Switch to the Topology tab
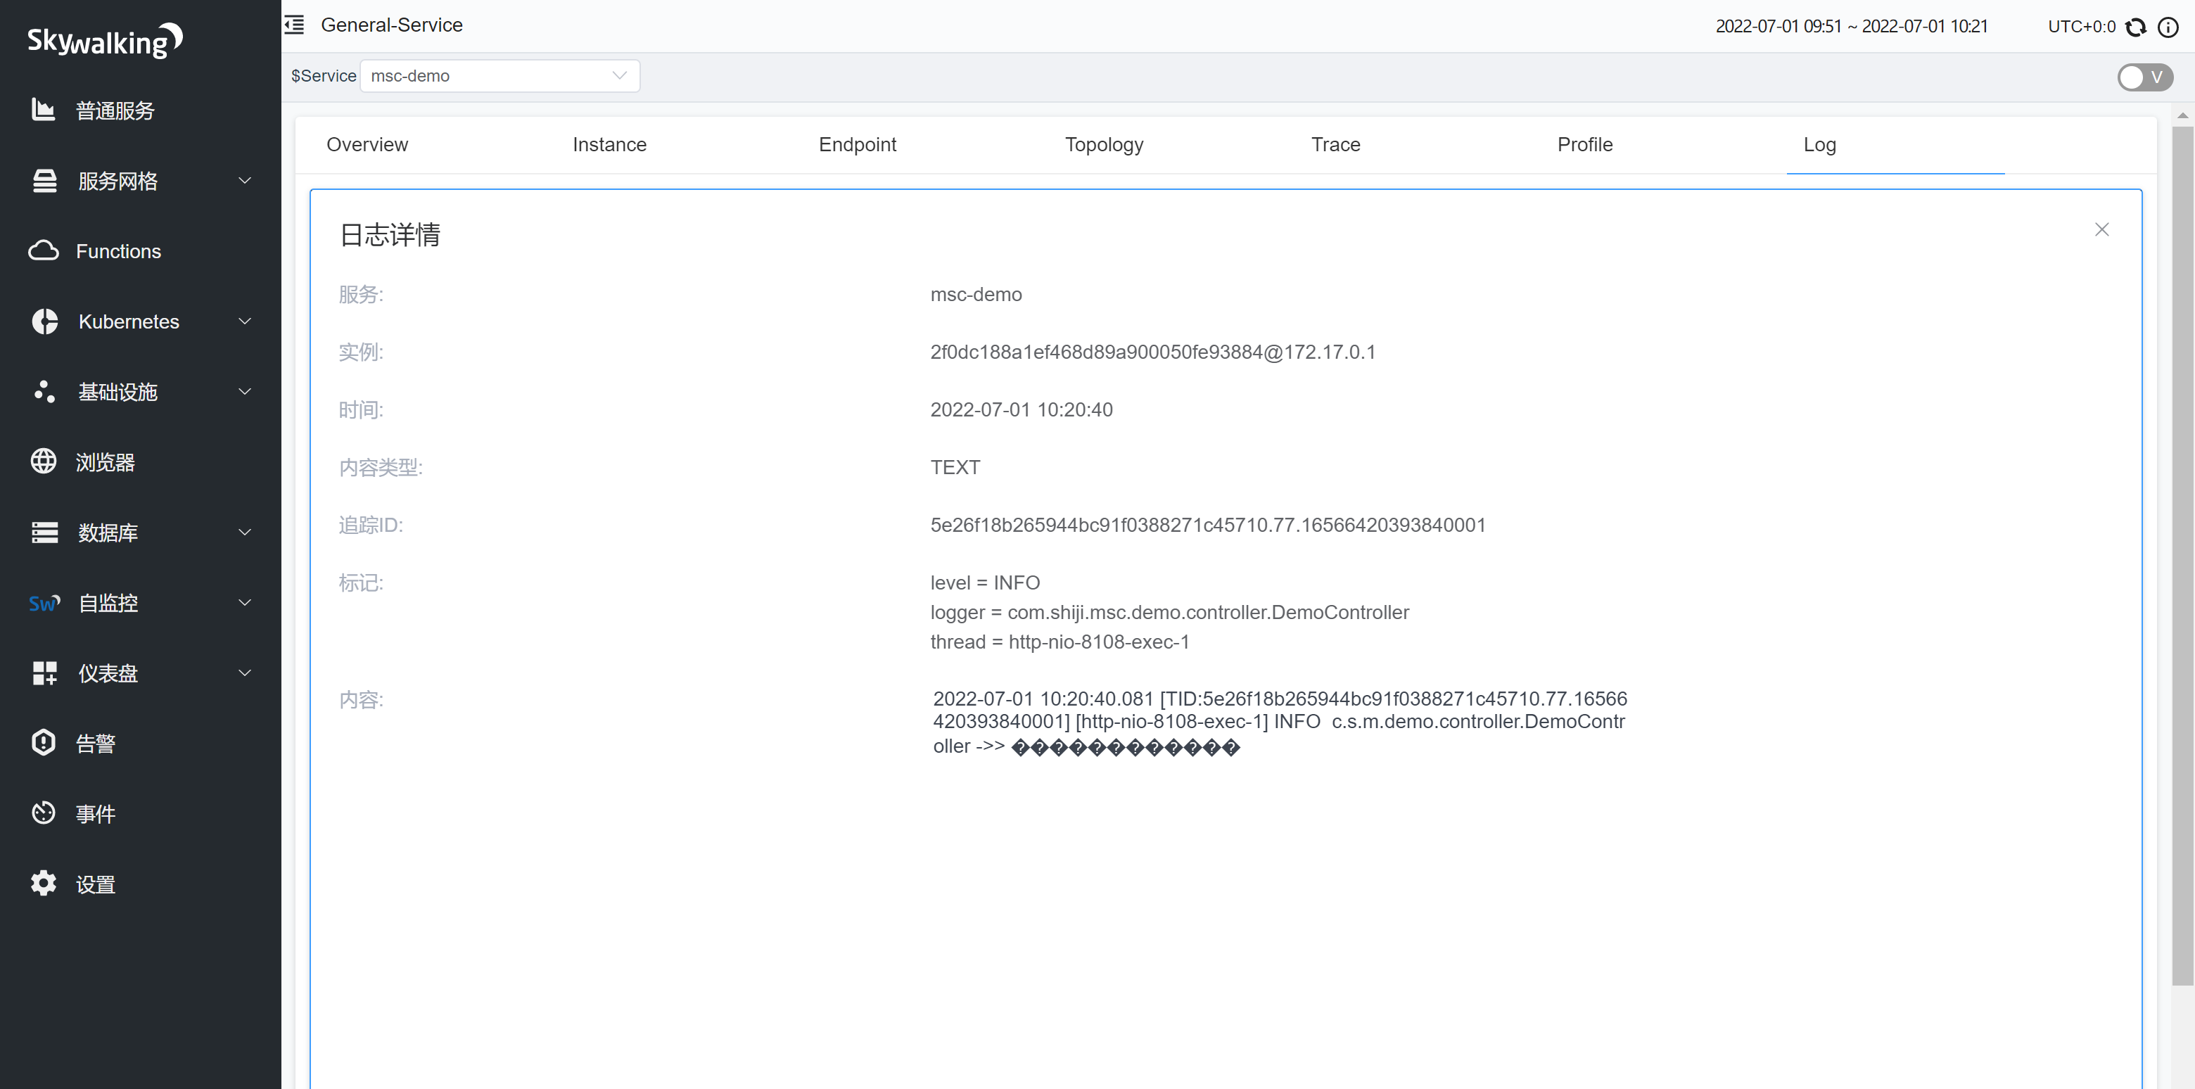The width and height of the screenshot is (2195, 1089). pyautogui.click(x=1105, y=145)
